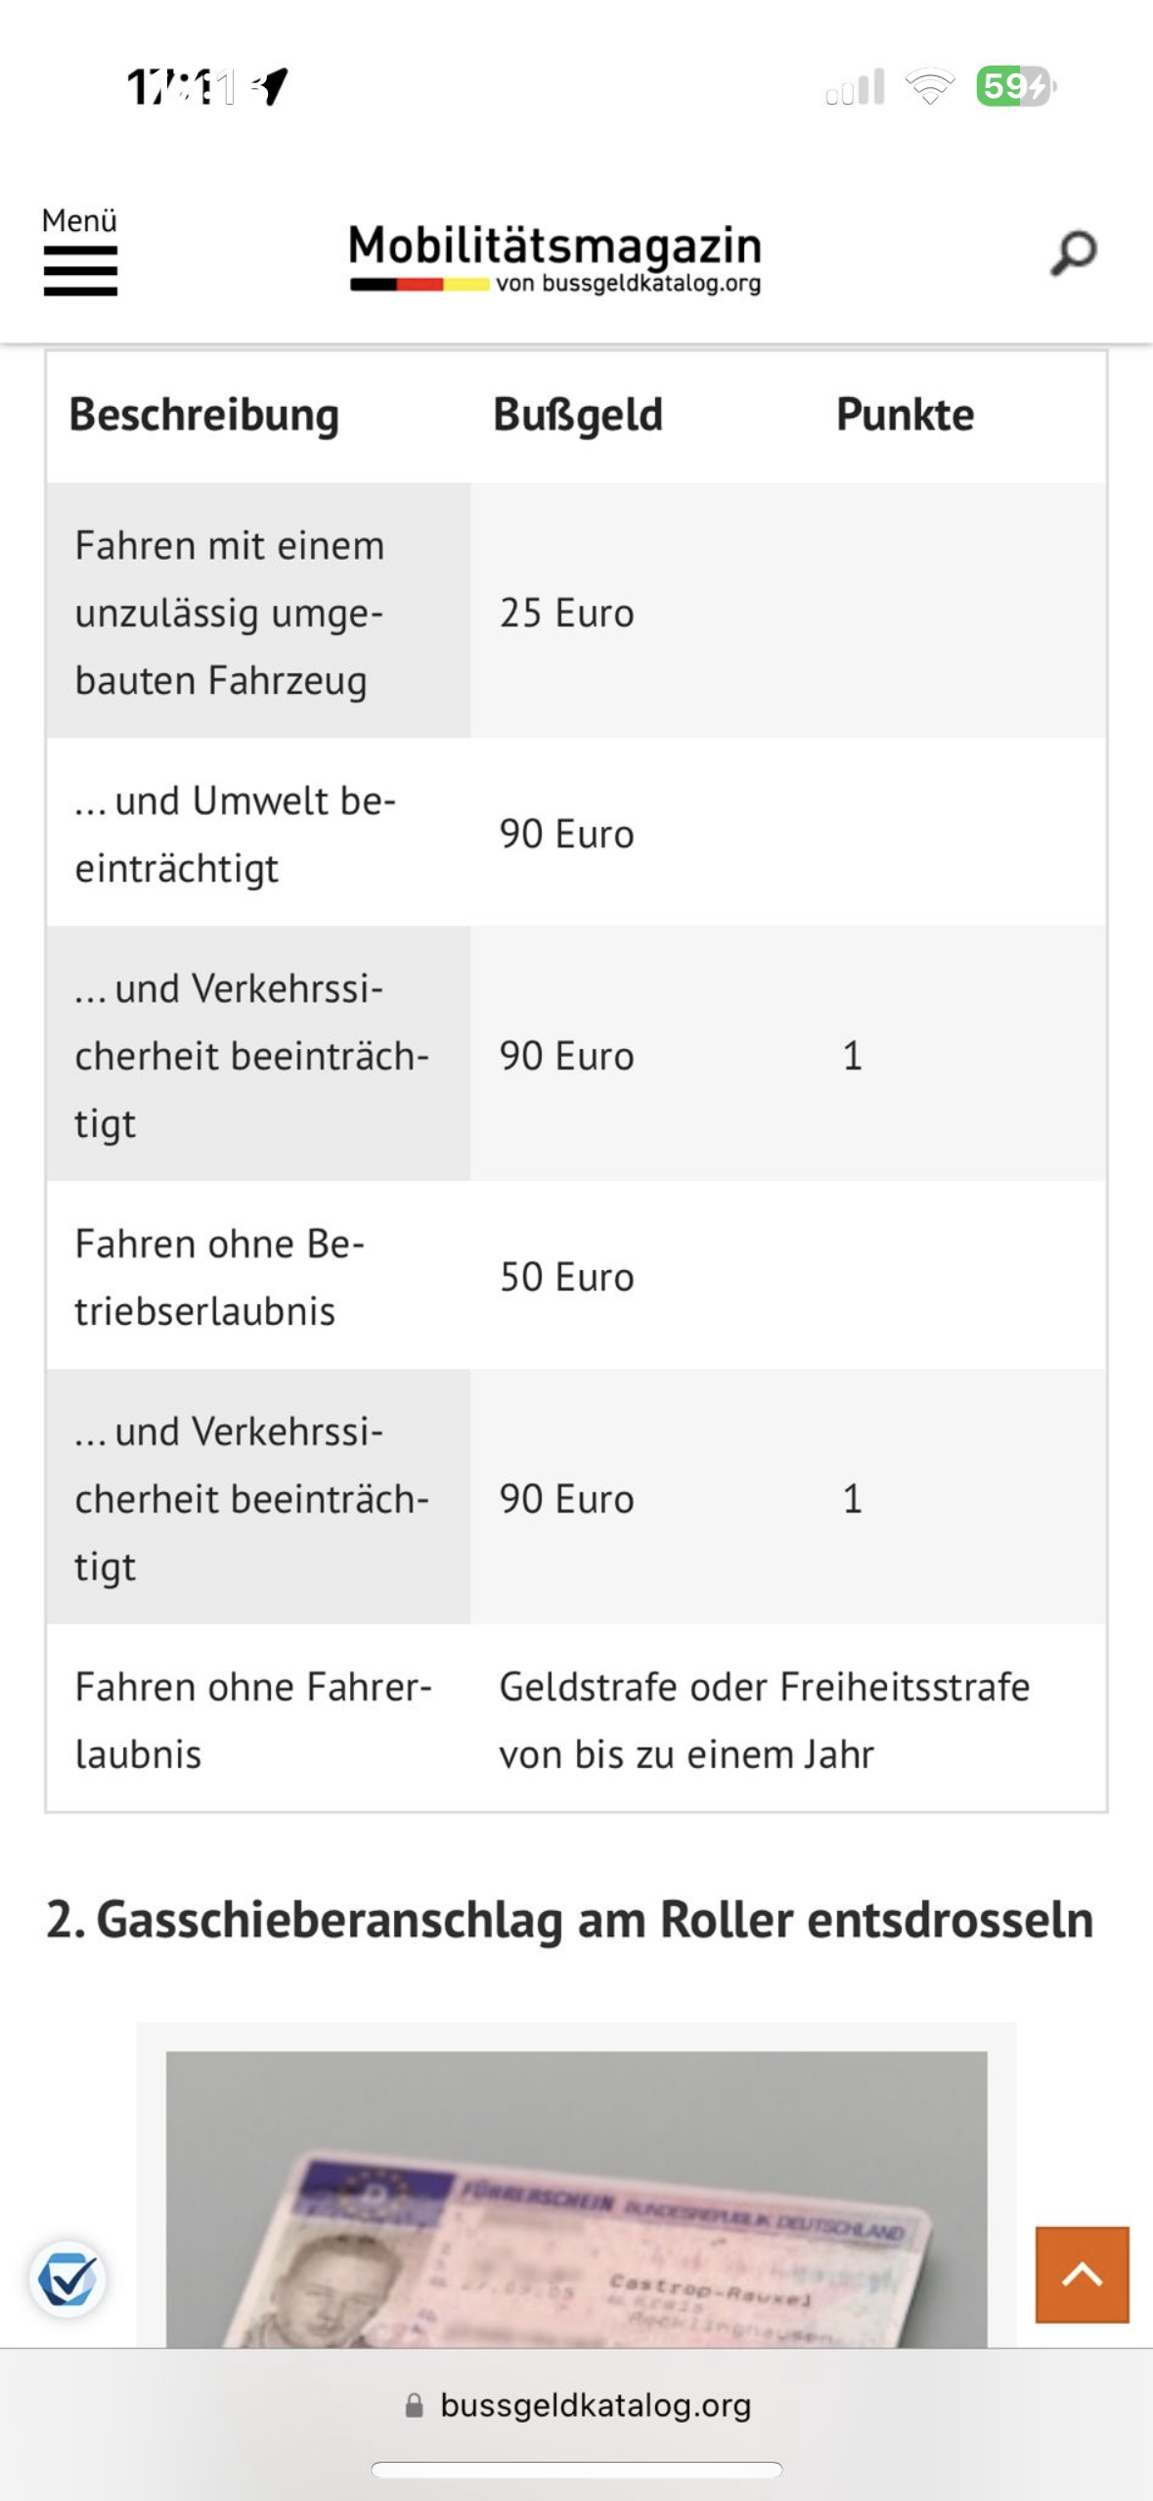The height and width of the screenshot is (2501, 1153).
Task: Tap the Punkte column header
Action: [x=905, y=415]
